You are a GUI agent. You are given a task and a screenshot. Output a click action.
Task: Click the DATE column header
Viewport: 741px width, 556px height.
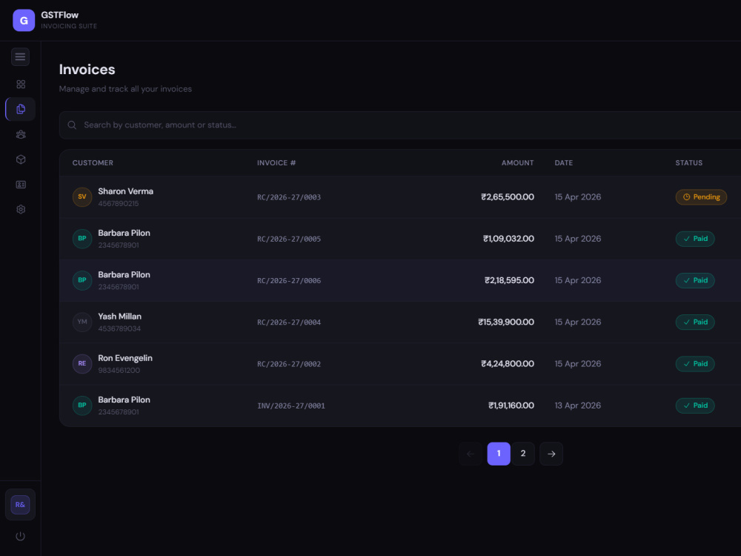point(564,163)
